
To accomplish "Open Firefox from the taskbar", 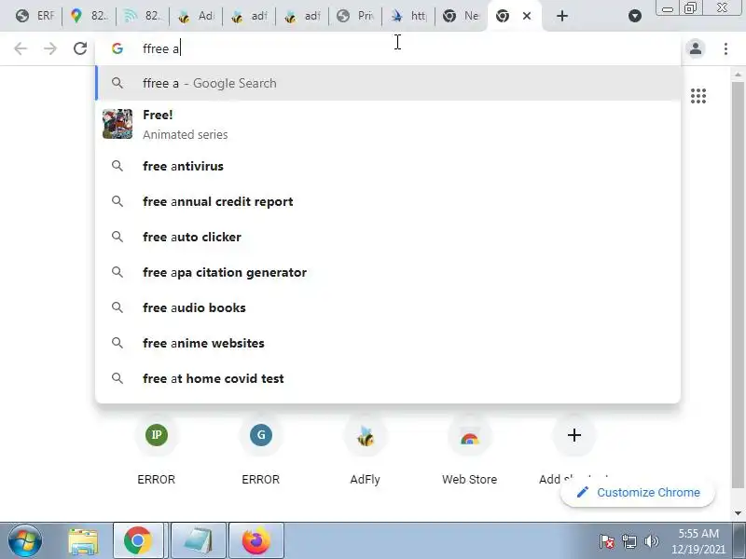I will 256,541.
